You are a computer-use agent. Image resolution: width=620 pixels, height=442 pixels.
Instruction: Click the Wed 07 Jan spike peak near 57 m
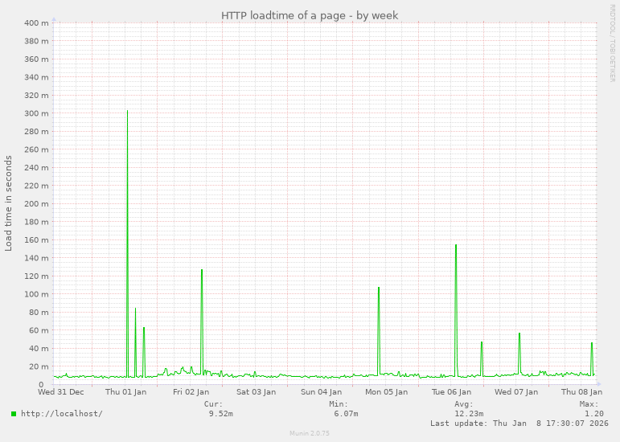pyautogui.click(x=519, y=334)
